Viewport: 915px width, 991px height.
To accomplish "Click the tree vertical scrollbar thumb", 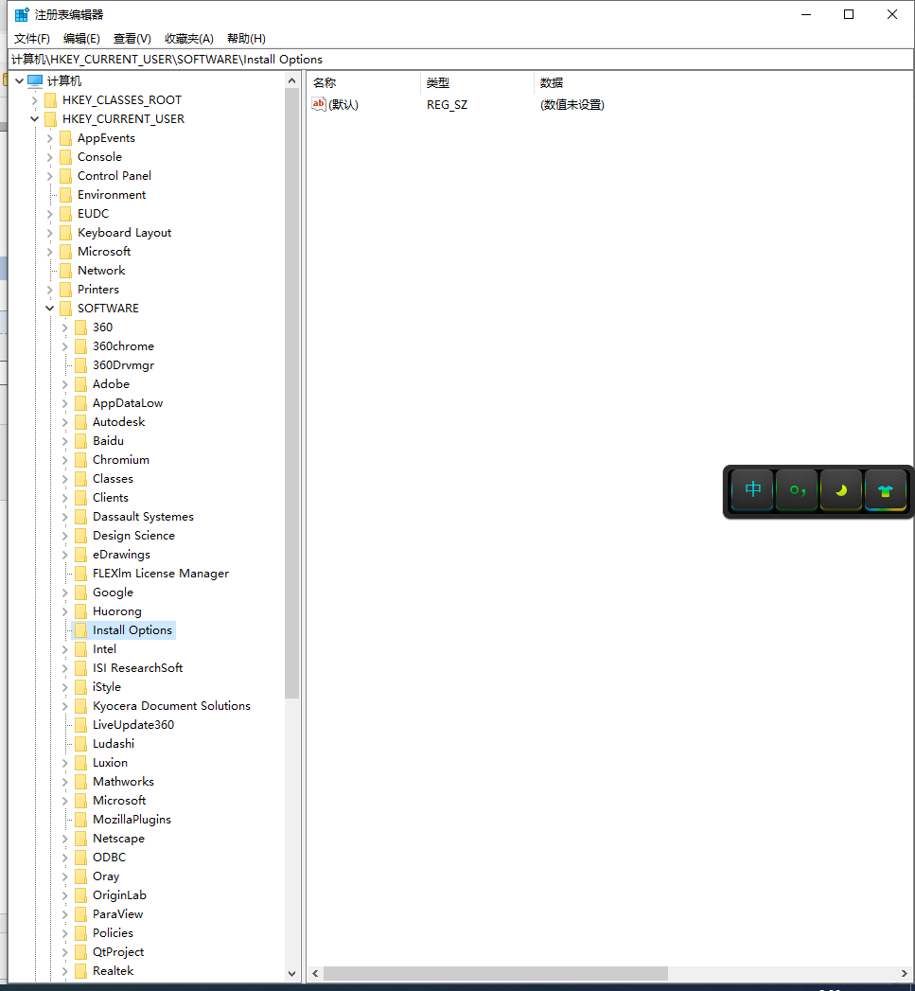I will pos(291,393).
